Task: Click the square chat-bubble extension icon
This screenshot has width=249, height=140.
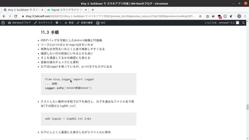Action: click(225, 16)
